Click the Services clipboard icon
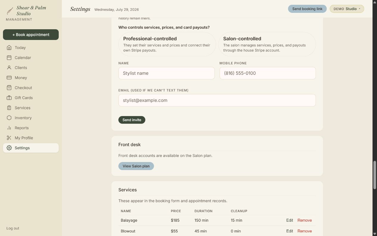This screenshot has width=377, height=236. click(9, 108)
